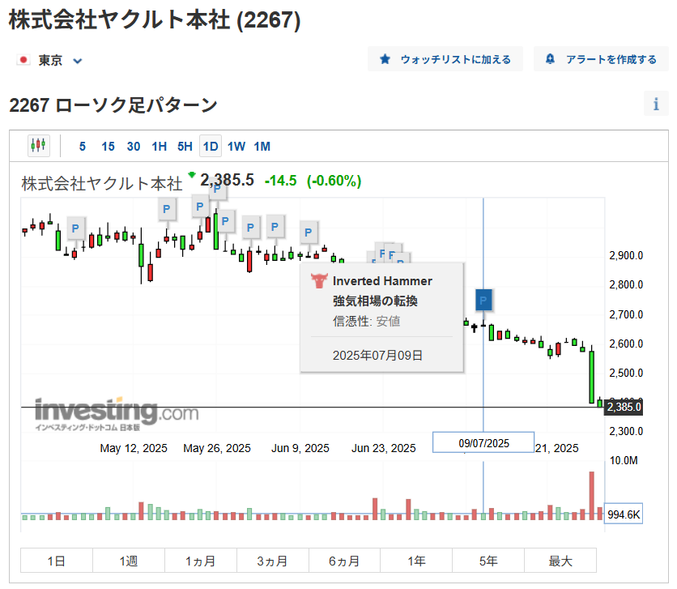Open the info icon beside ローソク足パターン
677x589 pixels.
tap(656, 104)
